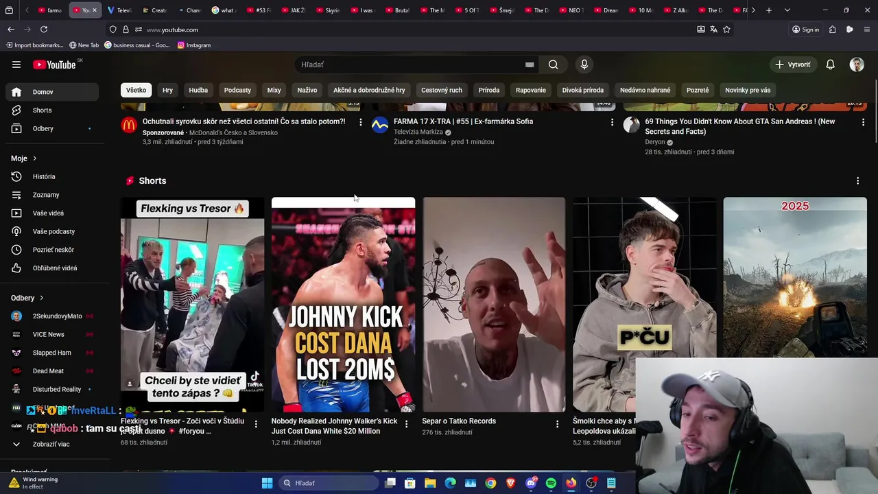Image resolution: width=878 pixels, height=494 pixels.
Task: Open 2SekundovyMato subscription channel
Action: (52, 316)
